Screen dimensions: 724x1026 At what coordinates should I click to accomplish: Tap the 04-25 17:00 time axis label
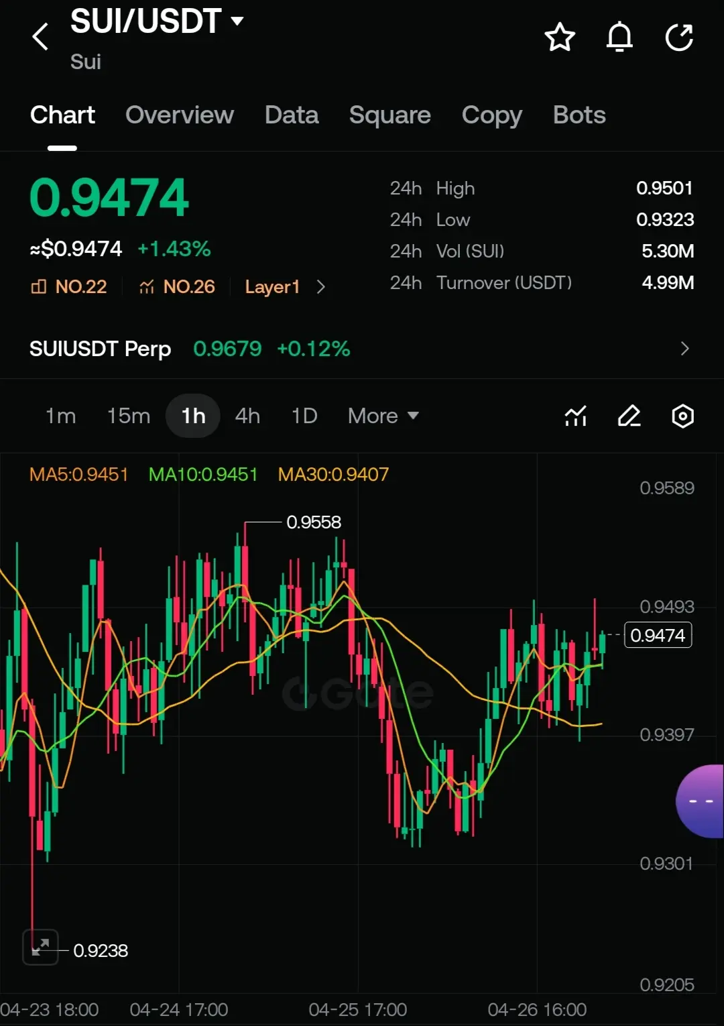[x=358, y=1010]
